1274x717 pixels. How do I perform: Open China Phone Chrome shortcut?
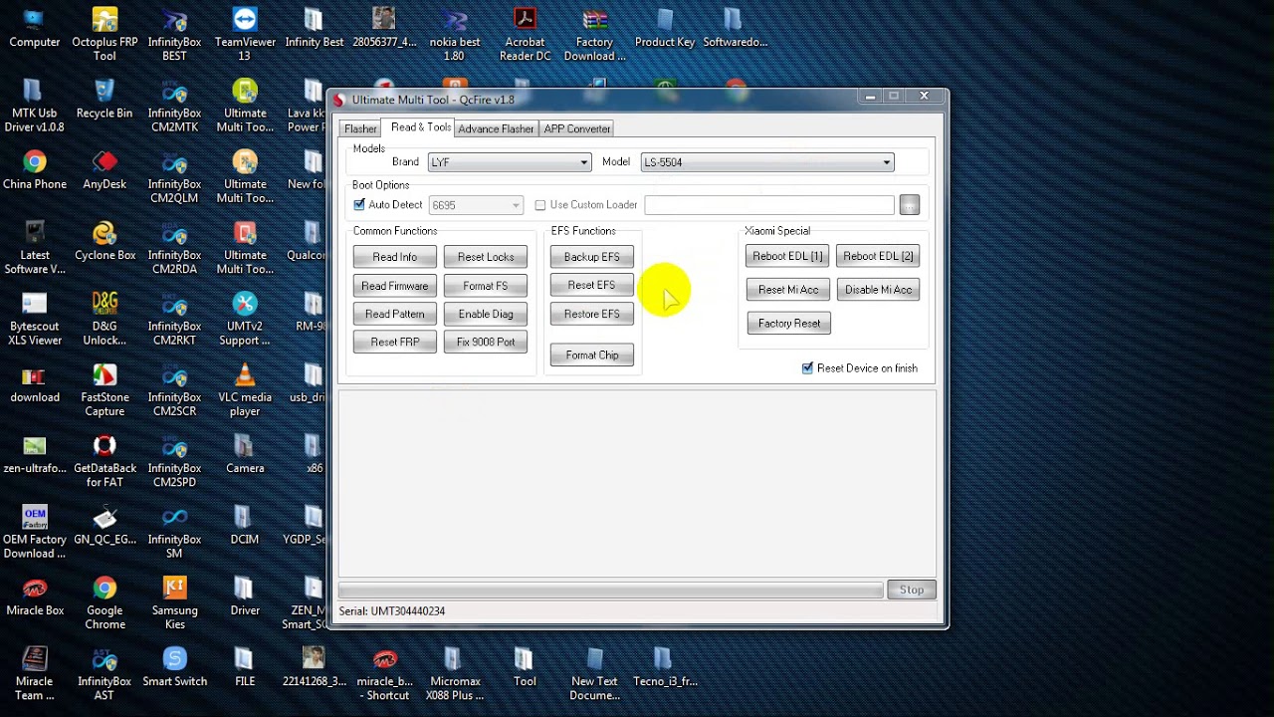pyautogui.click(x=35, y=169)
